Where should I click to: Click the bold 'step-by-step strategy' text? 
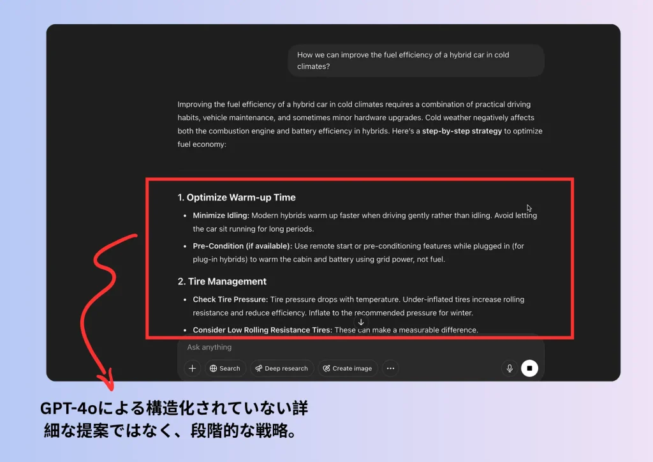(462, 131)
